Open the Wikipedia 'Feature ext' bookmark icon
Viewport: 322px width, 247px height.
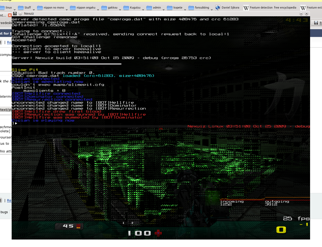pyautogui.click(x=303, y=8)
